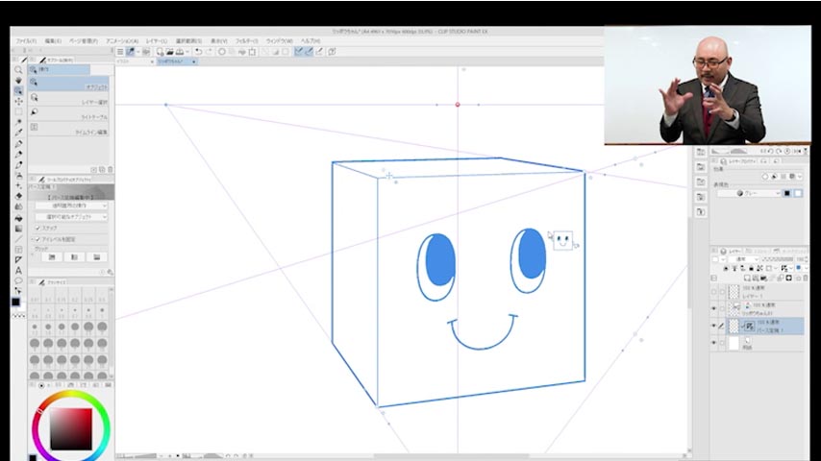
Task: Select the Operation (object) tool in the toolbox
Action: point(19,90)
